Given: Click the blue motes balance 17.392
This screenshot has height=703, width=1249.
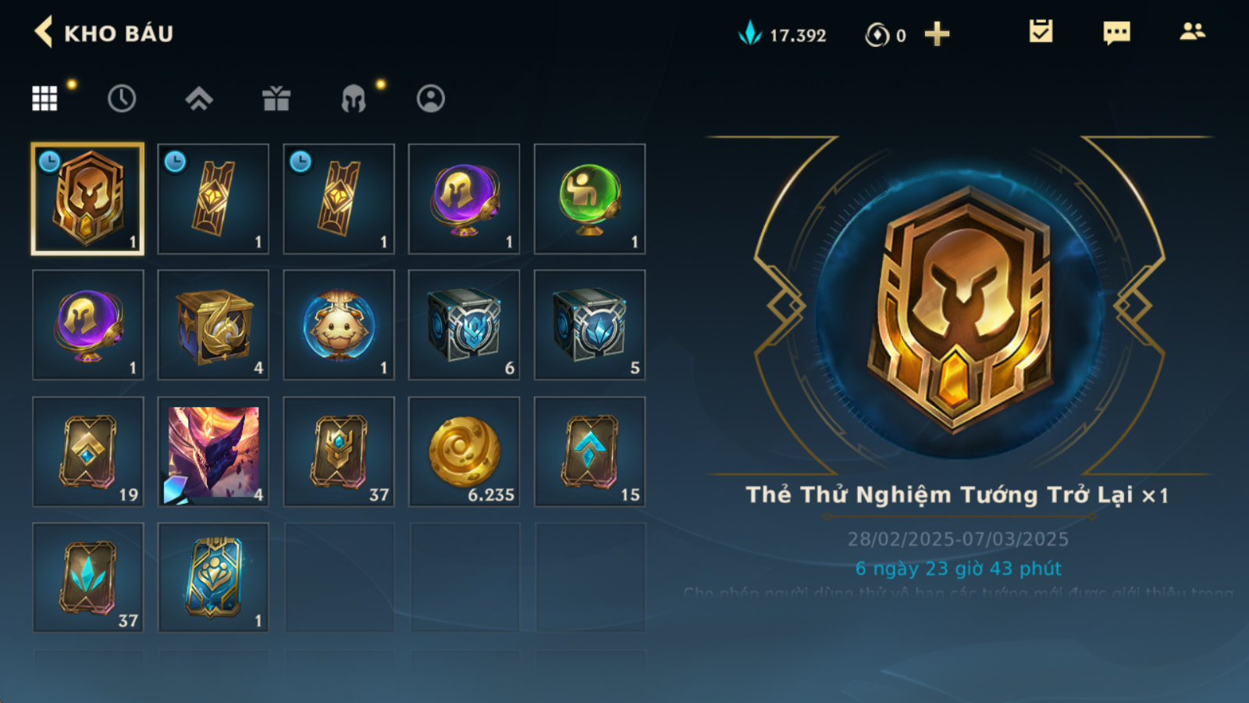Looking at the screenshot, I should (x=782, y=34).
